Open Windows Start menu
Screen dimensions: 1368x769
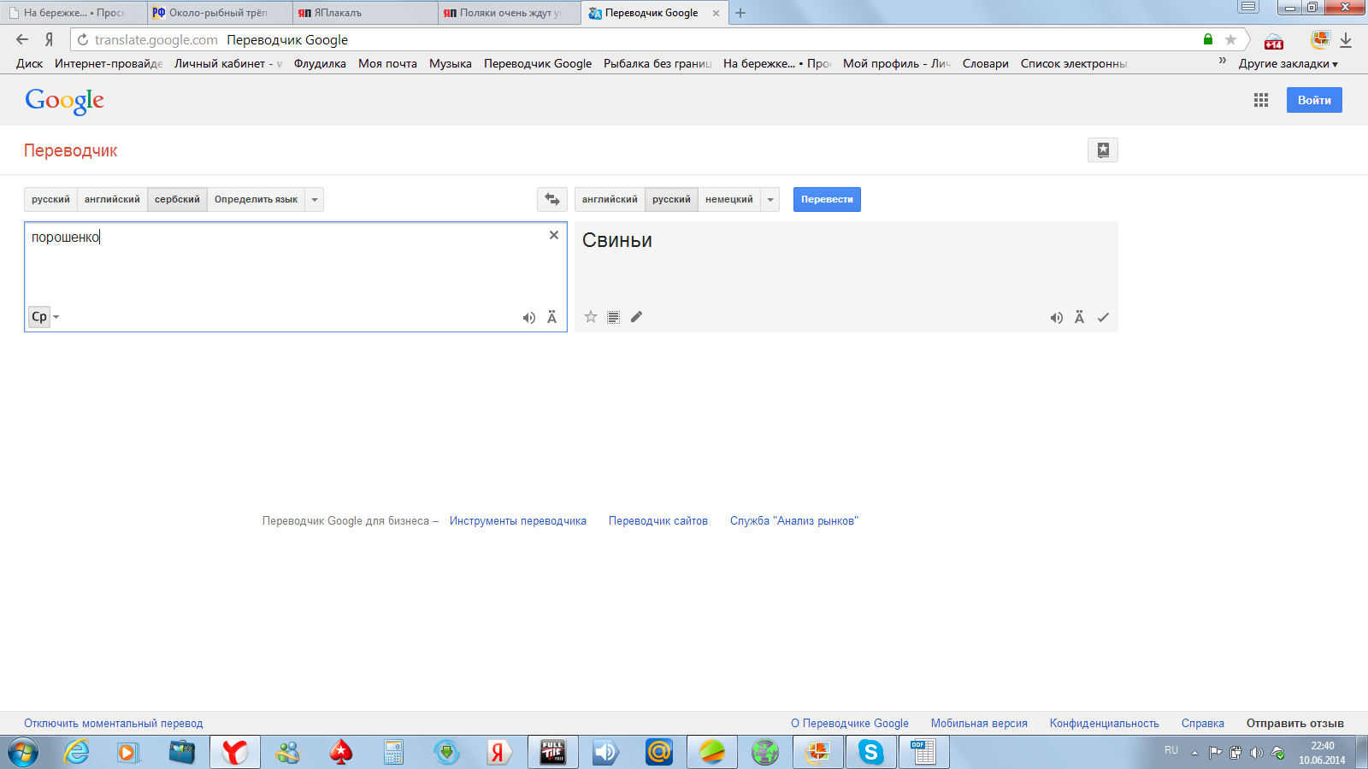pyautogui.click(x=23, y=753)
